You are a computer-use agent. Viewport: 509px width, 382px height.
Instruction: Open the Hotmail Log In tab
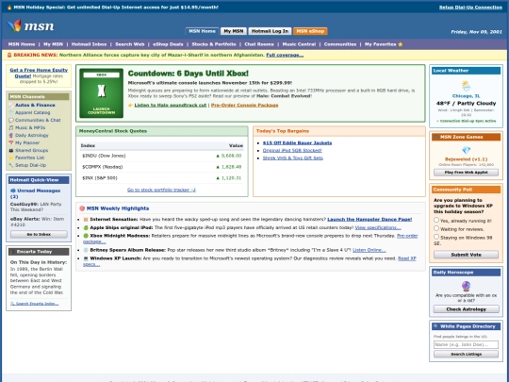(270, 31)
